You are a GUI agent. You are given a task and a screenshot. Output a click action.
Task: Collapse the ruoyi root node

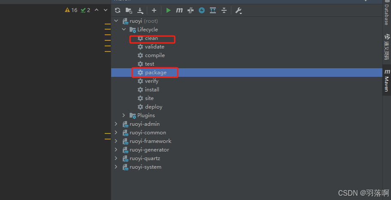[116, 21]
